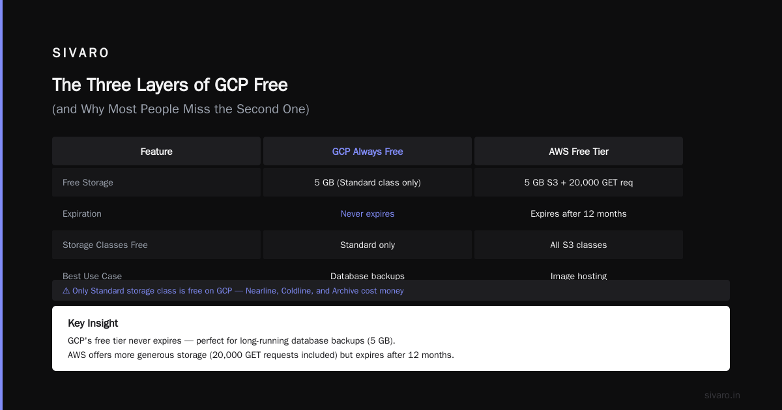The width and height of the screenshot is (782, 410).
Task: Select the Free Storage row label
Action: pos(88,182)
